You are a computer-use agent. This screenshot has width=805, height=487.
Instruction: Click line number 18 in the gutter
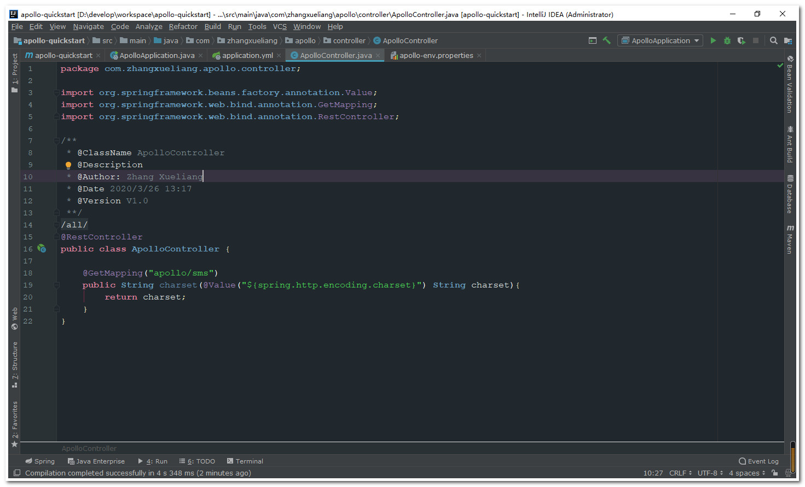28,273
